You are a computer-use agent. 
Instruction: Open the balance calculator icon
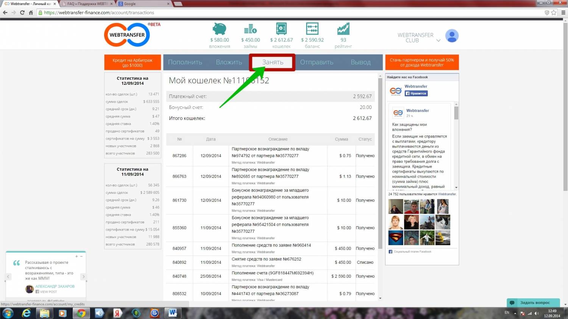pyautogui.click(x=312, y=29)
